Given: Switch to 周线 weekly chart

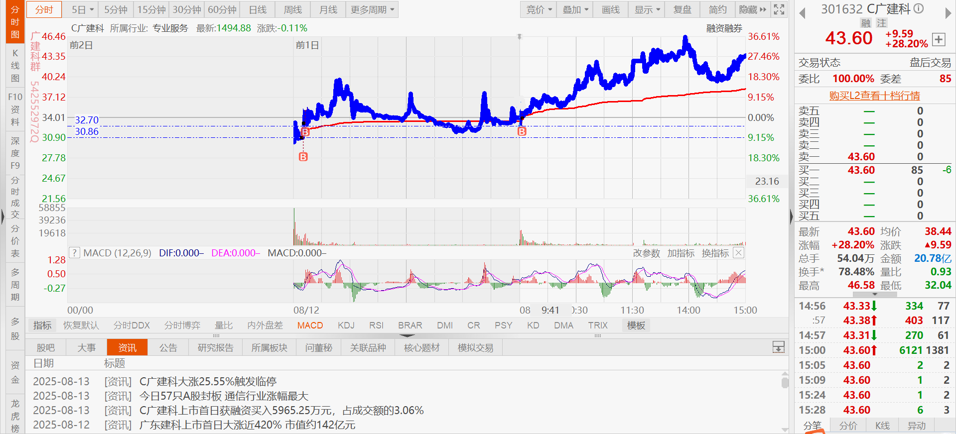Looking at the screenshot, I should 293,9.
